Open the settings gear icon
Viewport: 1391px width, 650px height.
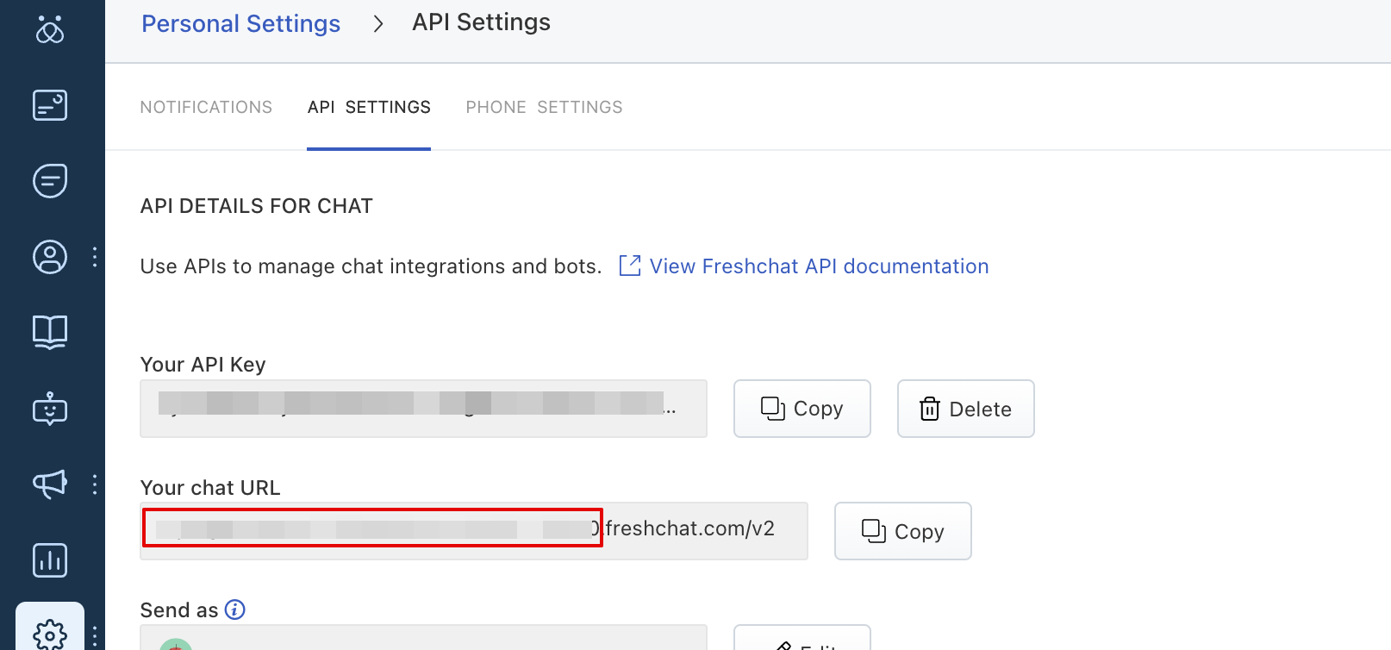tap(50, 634)
